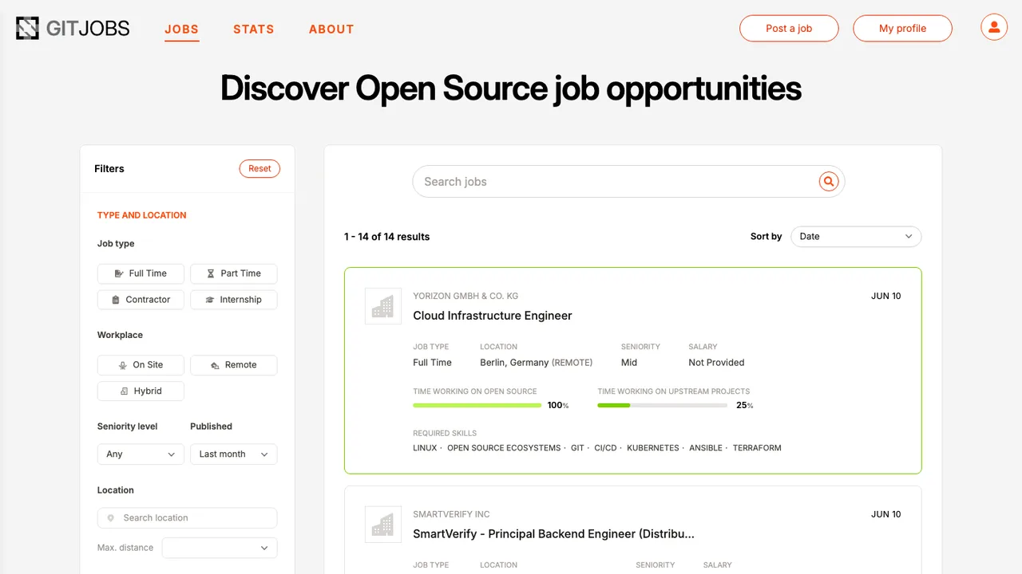Click the SMARTVERIFY INC company name

(x=451, y=514)
